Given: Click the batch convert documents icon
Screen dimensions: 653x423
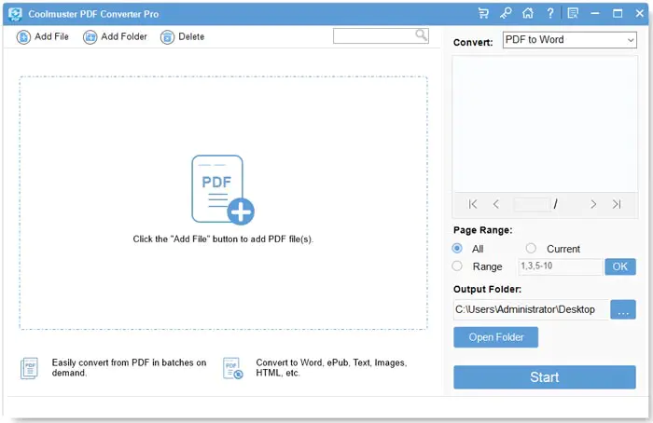Looking at the screenshot, I should click(x=29, y=368).
